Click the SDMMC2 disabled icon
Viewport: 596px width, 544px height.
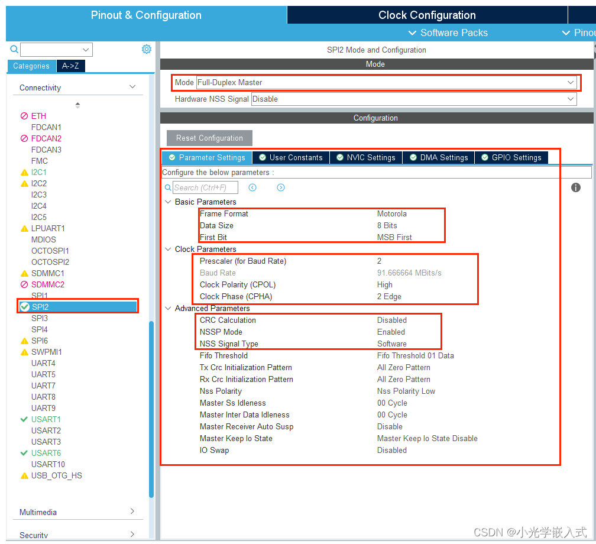pyautogui.click(x=24, y=284)
